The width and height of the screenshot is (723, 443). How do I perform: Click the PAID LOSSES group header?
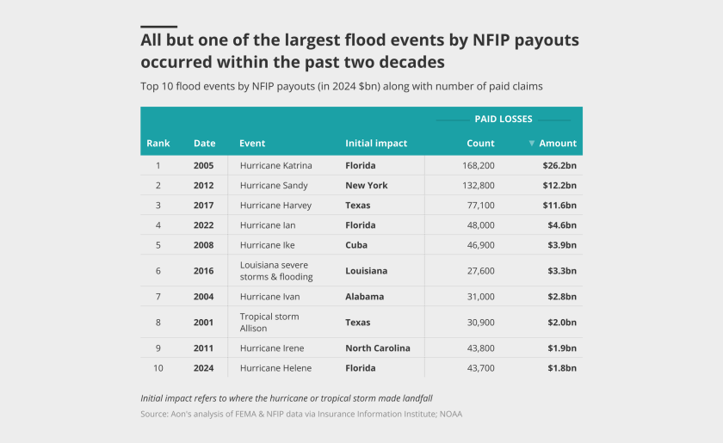[504, 119]
